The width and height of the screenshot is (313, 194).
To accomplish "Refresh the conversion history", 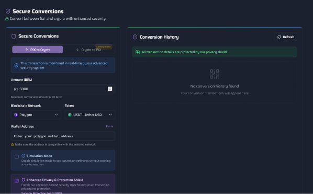I will pyautogui.click(x=286, y=37).
